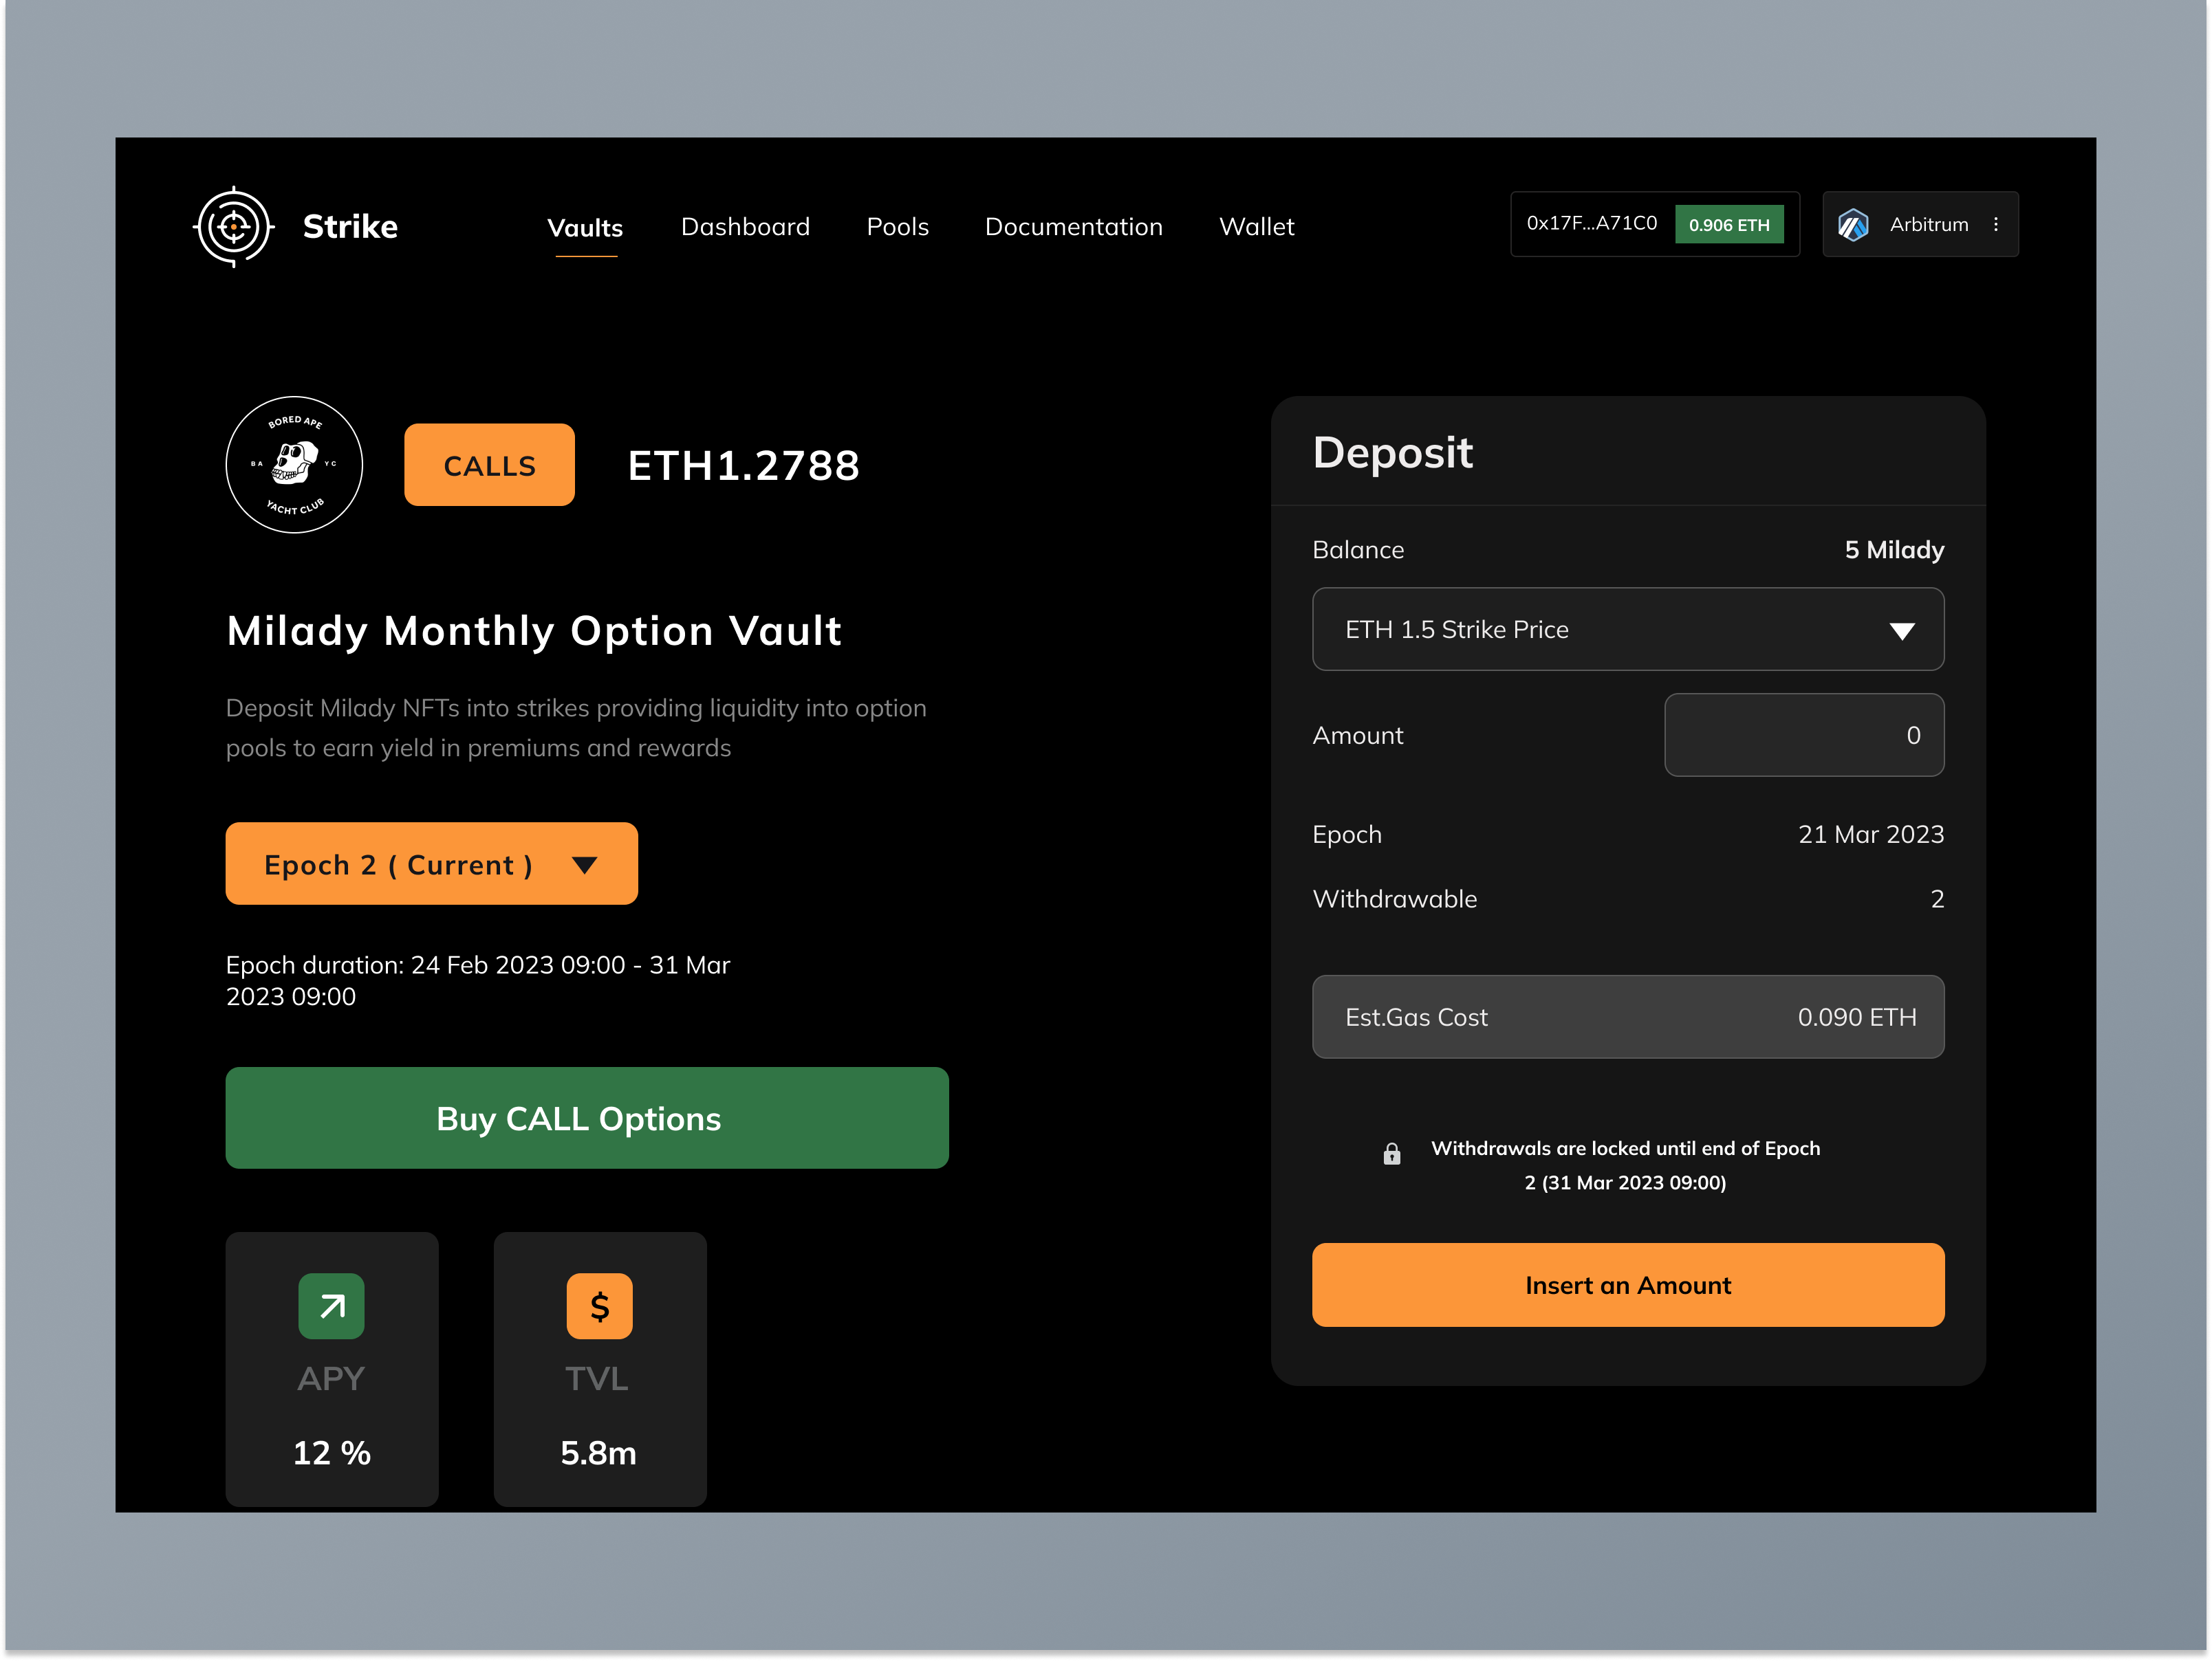Click the wallet address 0x17F...A71C0
The image size is (2212, 1661).
pos(1591,224)
